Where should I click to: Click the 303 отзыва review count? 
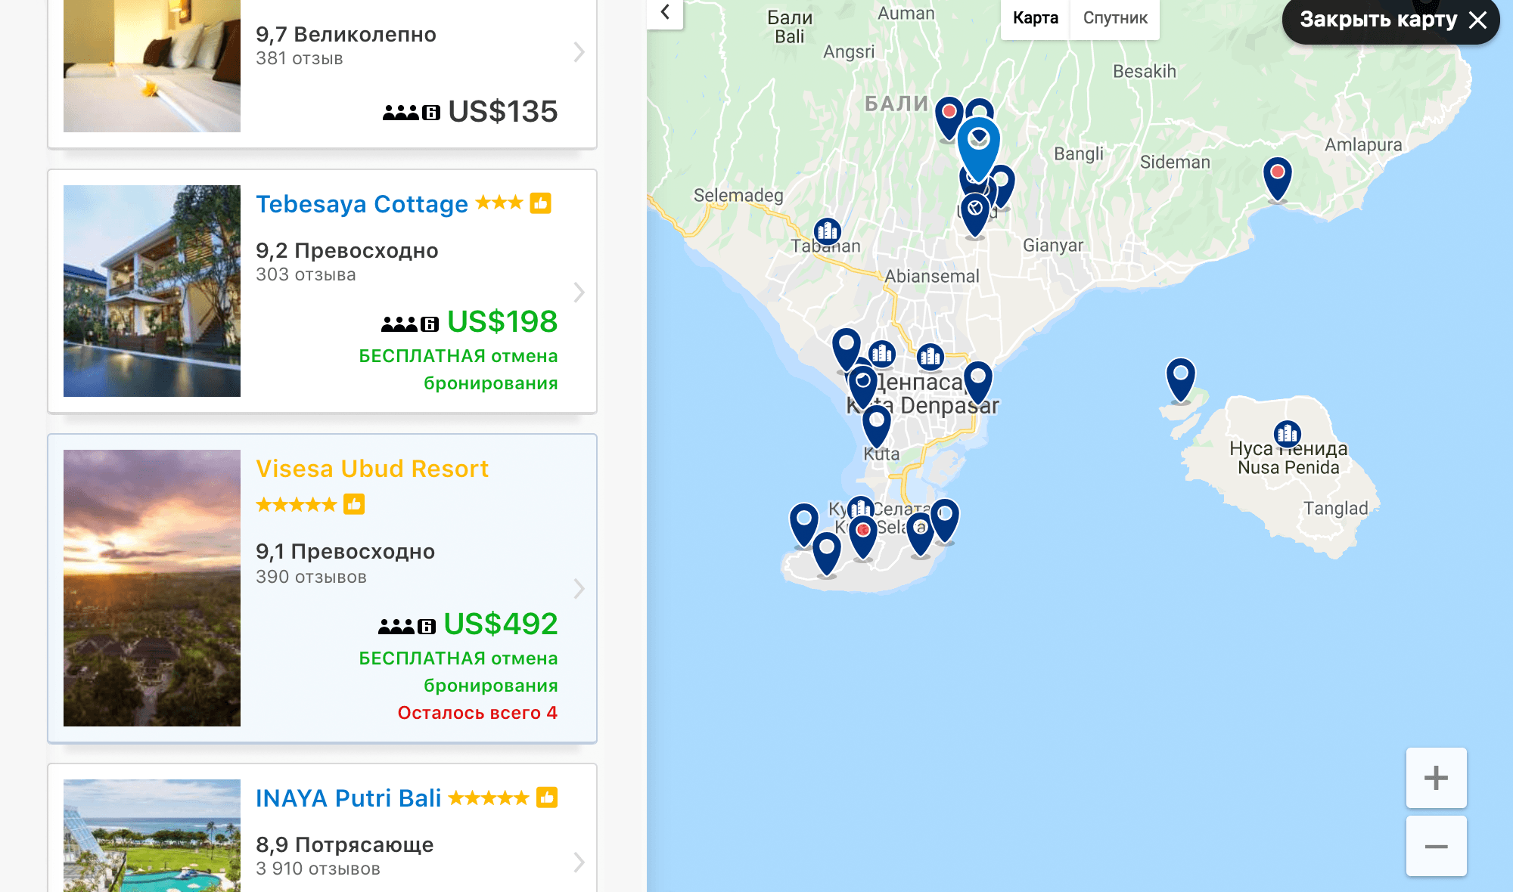point(306,274)
